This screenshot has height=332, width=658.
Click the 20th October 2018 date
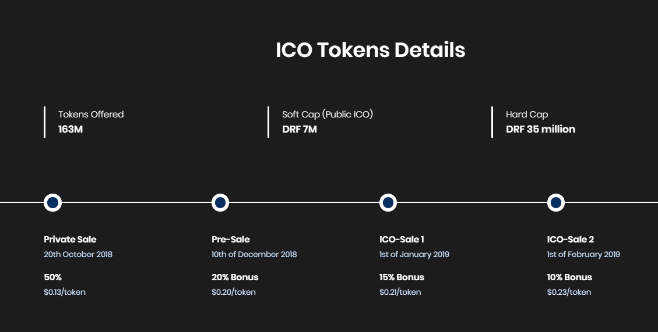78,255
